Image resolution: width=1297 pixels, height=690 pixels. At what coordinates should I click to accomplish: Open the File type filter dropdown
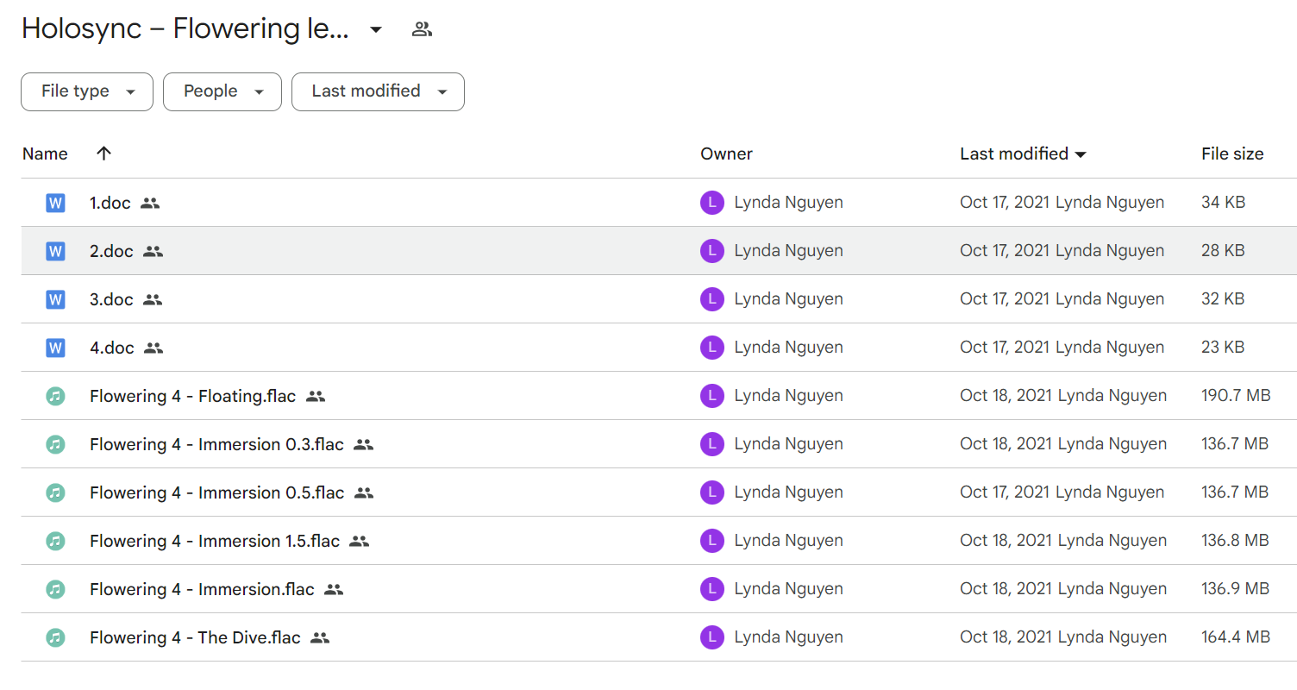coord(87,91)
